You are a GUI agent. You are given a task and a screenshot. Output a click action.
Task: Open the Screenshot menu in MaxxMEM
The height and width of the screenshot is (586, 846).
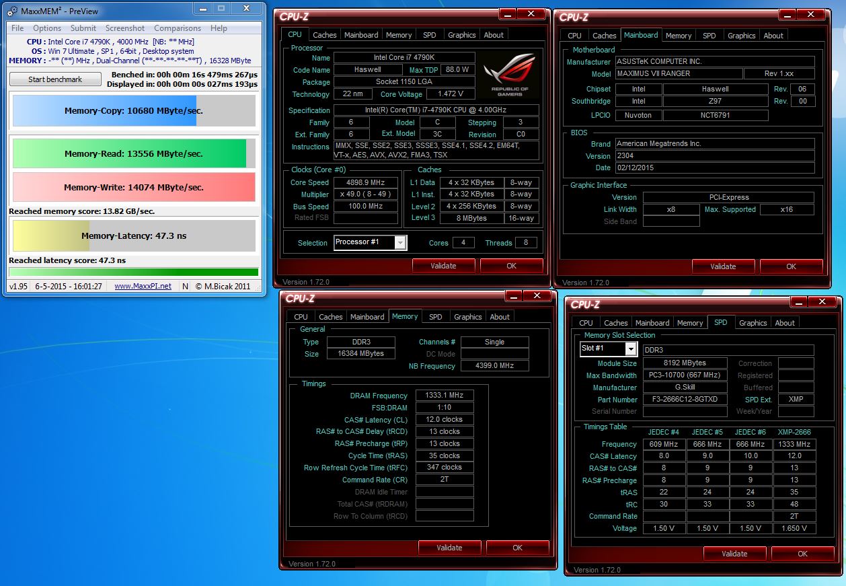coord(125,28)
